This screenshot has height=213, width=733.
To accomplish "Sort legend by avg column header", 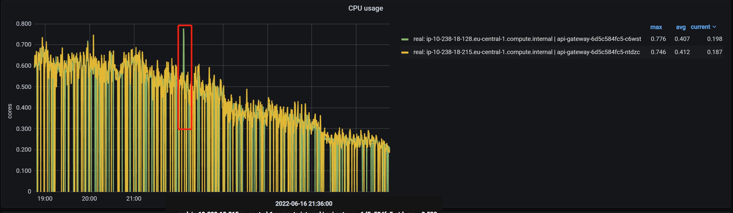I will (x=681, y=27).
